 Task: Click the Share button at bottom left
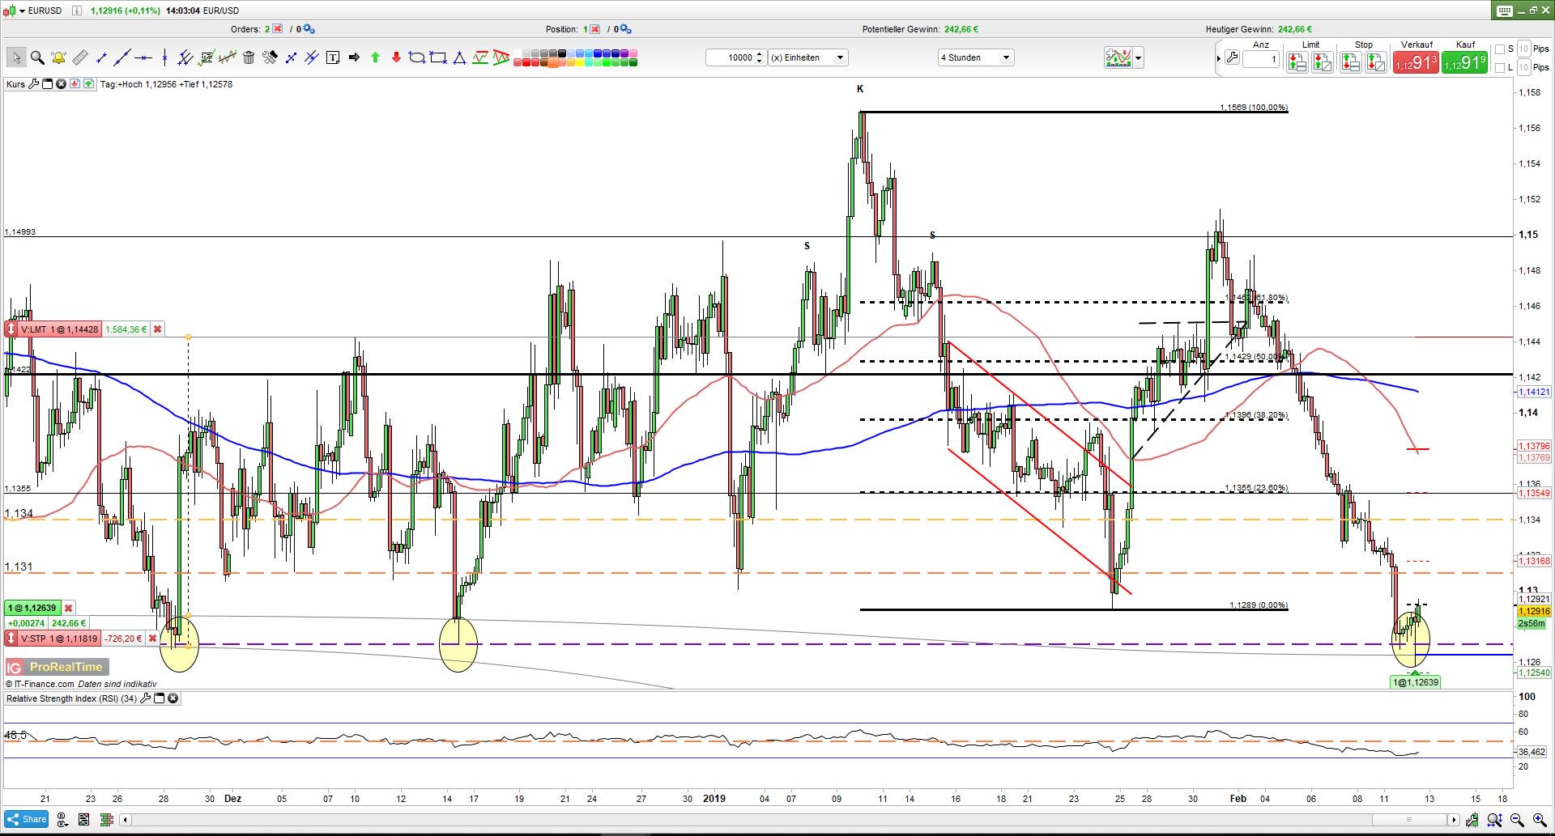tap(27, 819)
